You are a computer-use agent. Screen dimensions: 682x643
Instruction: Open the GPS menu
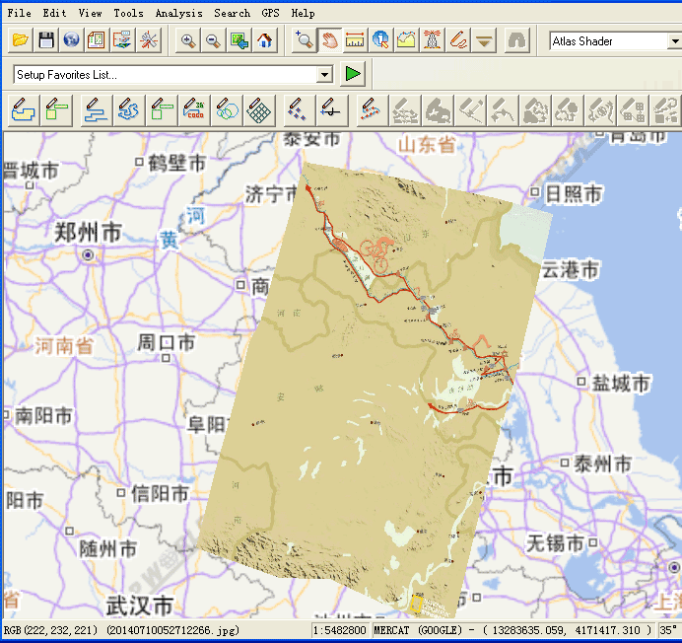click(x=270, y=13)
